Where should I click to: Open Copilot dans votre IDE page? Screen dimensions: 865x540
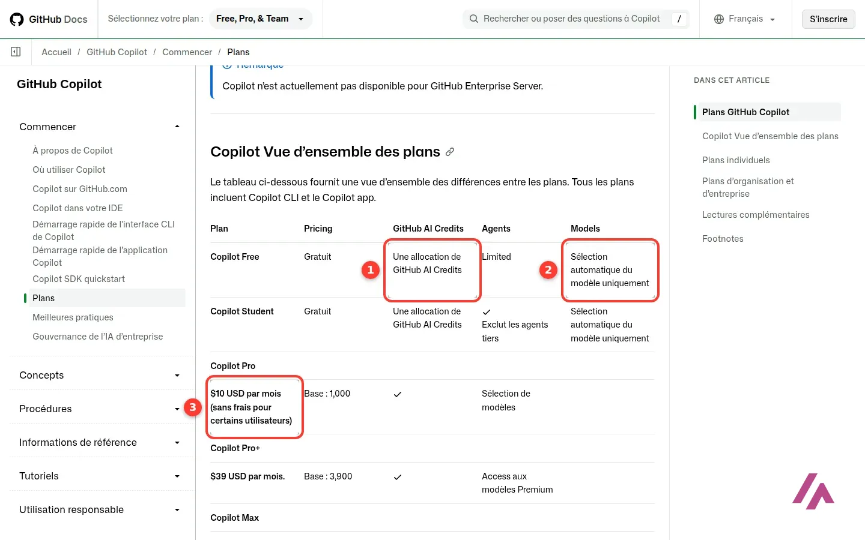77,208
